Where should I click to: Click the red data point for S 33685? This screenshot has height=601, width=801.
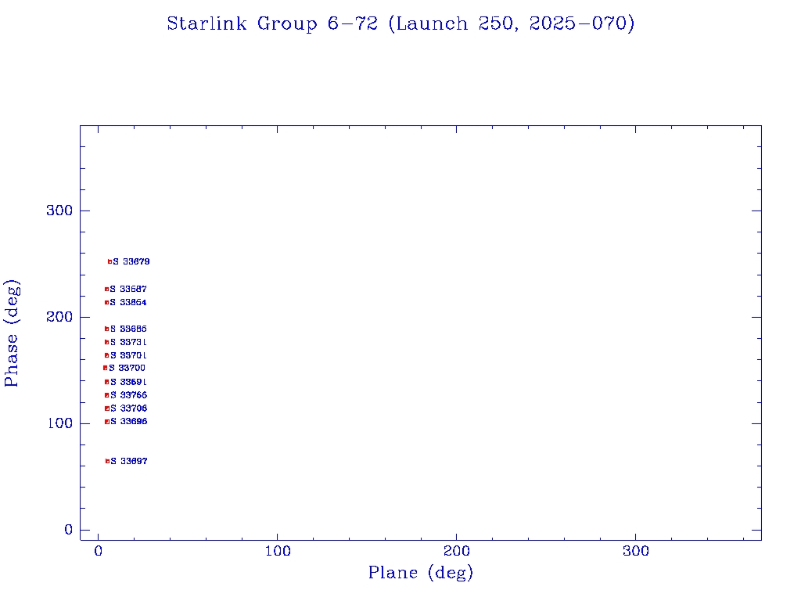click(x=106, y=329)
